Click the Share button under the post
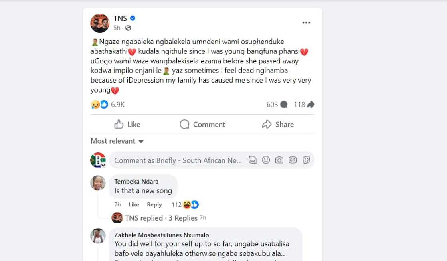The width and height of the screenshot is (447, 261). [x=278, y=125]
